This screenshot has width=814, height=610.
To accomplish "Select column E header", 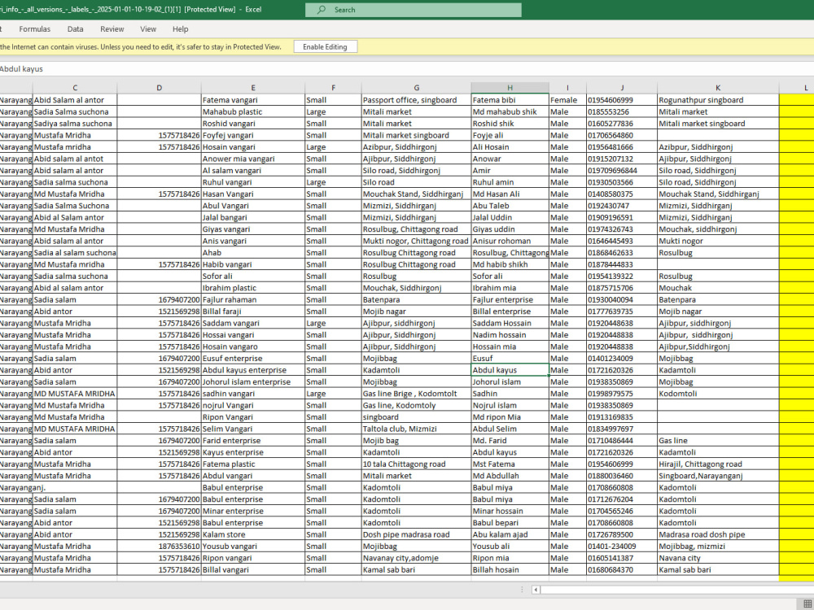I will (253, 88).
